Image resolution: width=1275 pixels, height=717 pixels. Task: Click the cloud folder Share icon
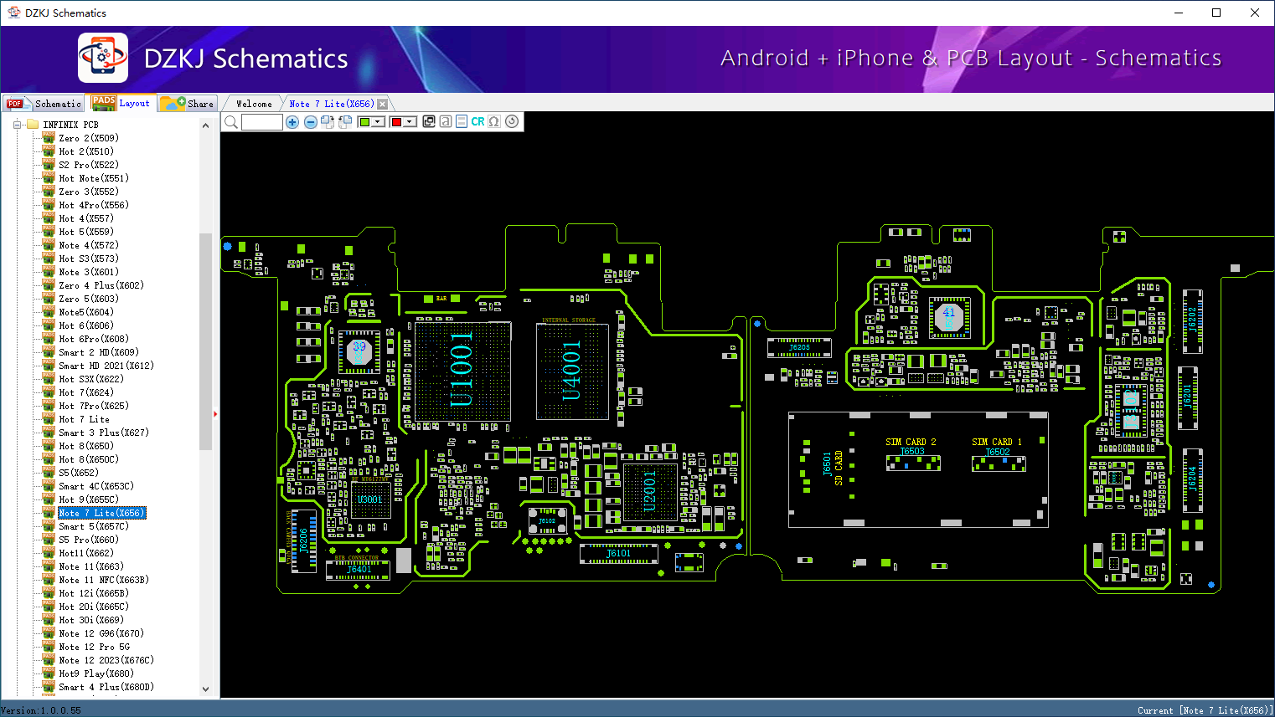[x=173, y=103]
